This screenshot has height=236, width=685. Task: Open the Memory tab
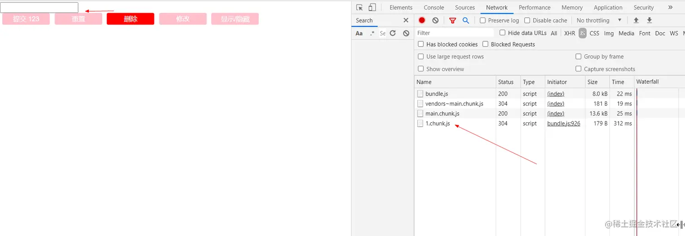point(572,7)
